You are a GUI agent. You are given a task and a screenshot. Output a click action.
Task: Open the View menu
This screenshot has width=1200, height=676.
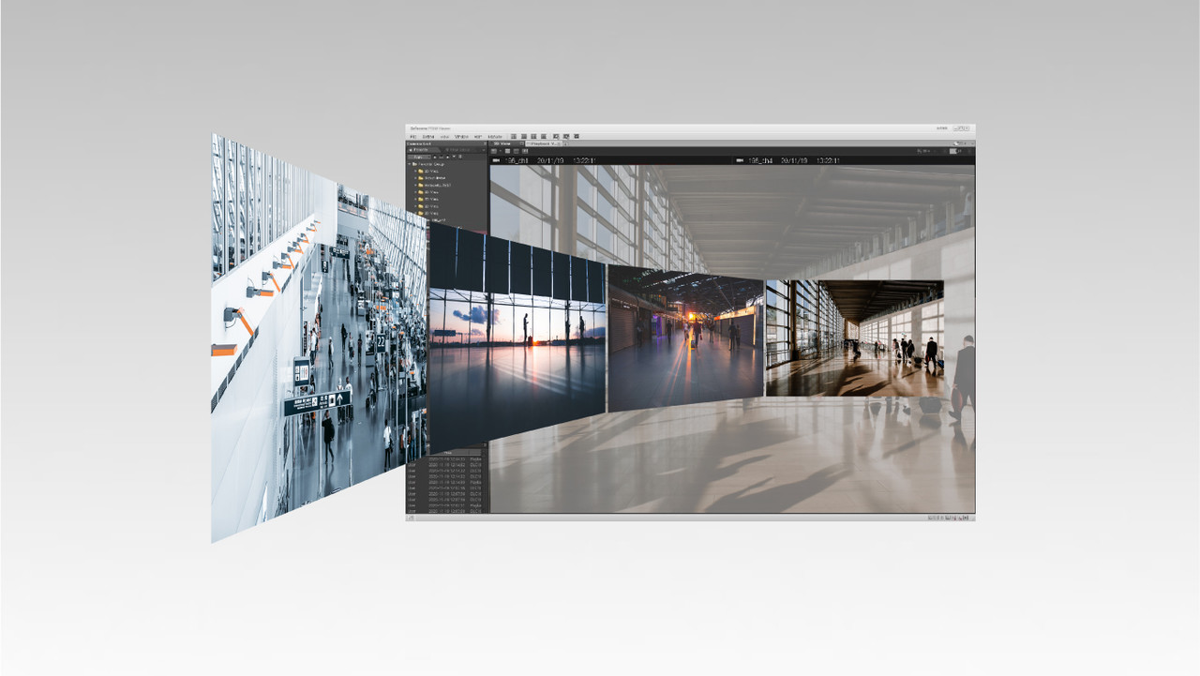444,136
